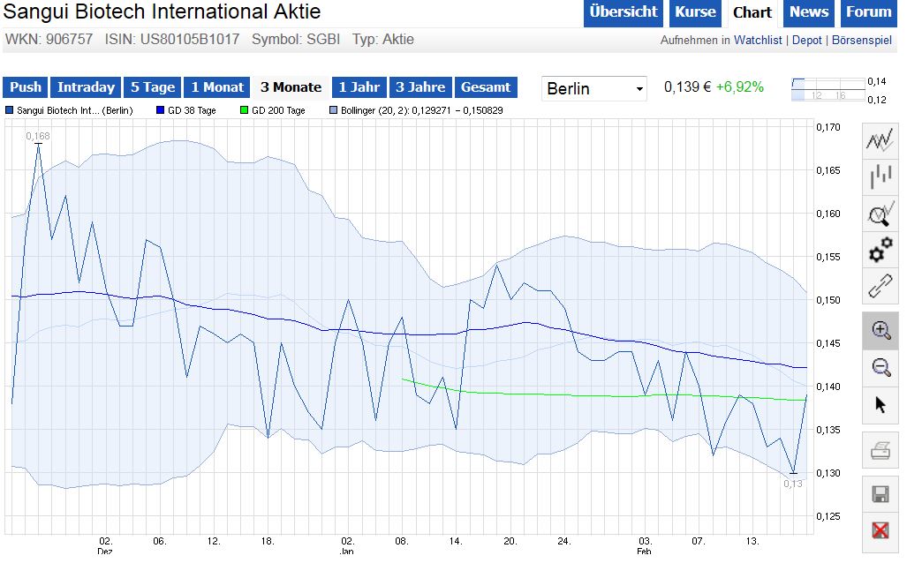Viewport: 907px width, 563px height.
Task: Select the arrow pointer tool
Action: [880, 404]
